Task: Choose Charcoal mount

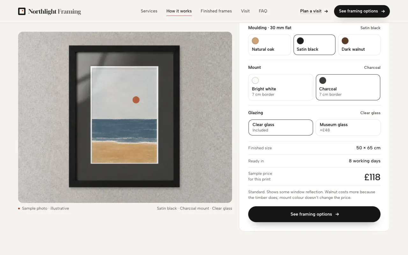Action: pos(348,87)
